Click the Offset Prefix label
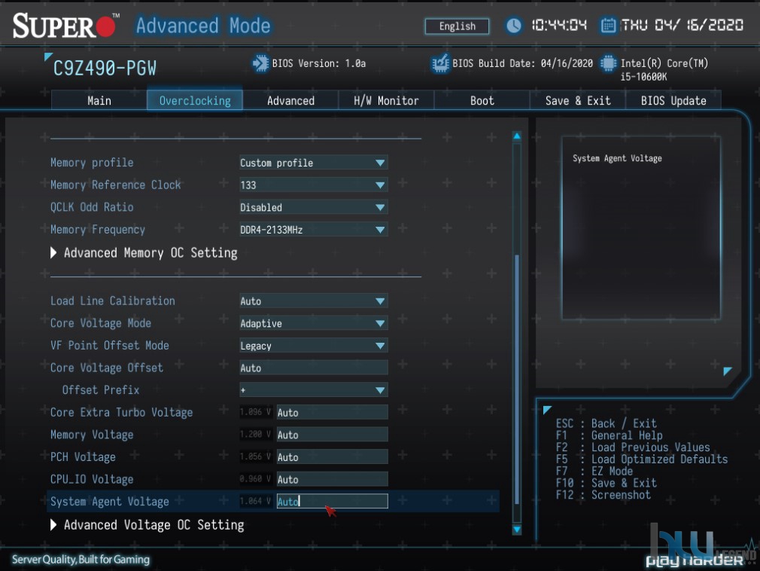This screenshot has height=571, width=760. click(x=100, y=390)
